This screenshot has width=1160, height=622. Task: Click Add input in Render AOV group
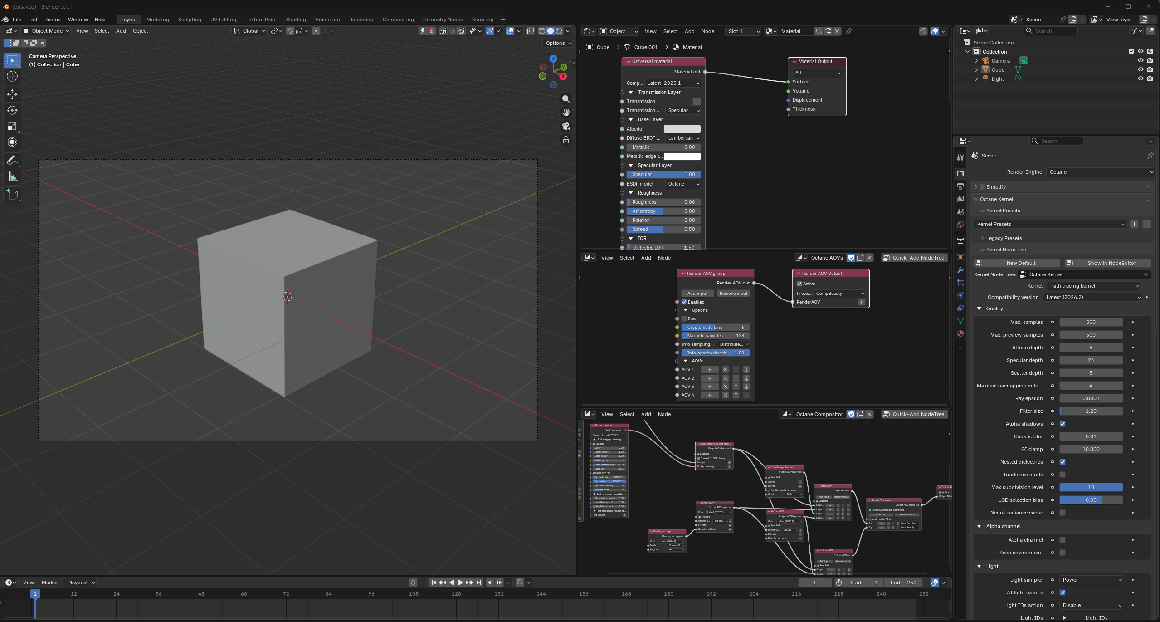click(697, 294)
